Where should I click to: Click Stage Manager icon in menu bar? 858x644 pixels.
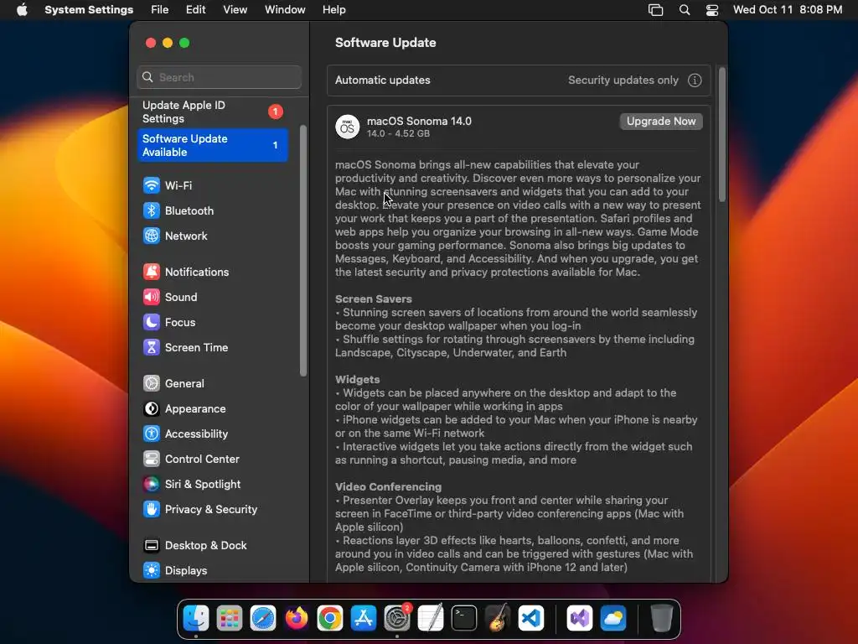[x=655, y=10]
